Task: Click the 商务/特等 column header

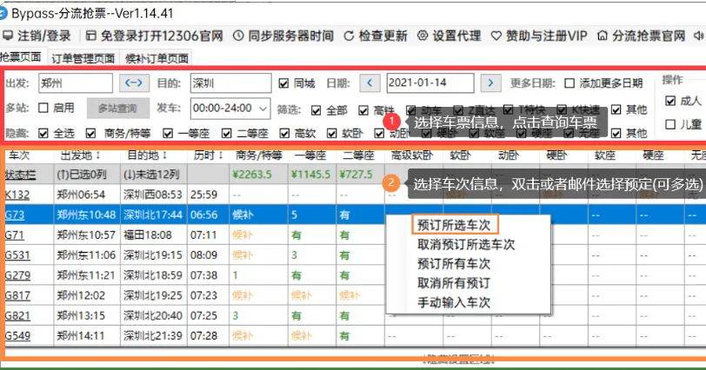Action: point(259,155)
